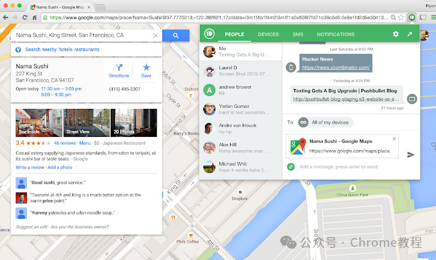Click Suggest an edit
436x260 pixels.
click(32, 227)
